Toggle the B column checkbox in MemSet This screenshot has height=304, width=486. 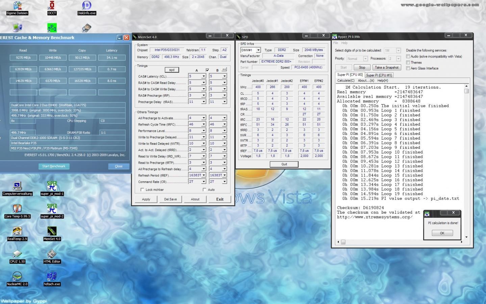click(207, 70)
